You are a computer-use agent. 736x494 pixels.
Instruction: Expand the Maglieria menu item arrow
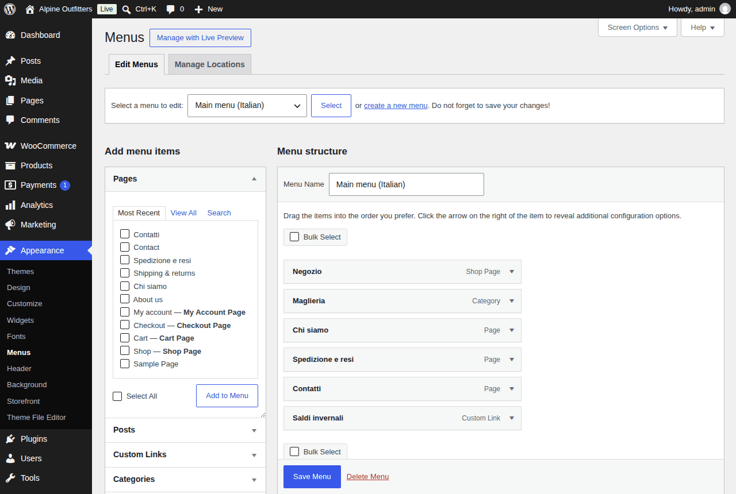click(x=512, y=301)
